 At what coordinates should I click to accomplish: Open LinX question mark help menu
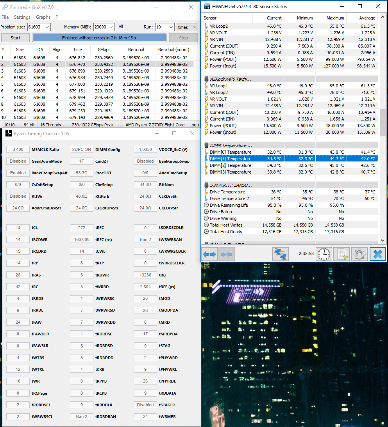[x=57, y=17]
